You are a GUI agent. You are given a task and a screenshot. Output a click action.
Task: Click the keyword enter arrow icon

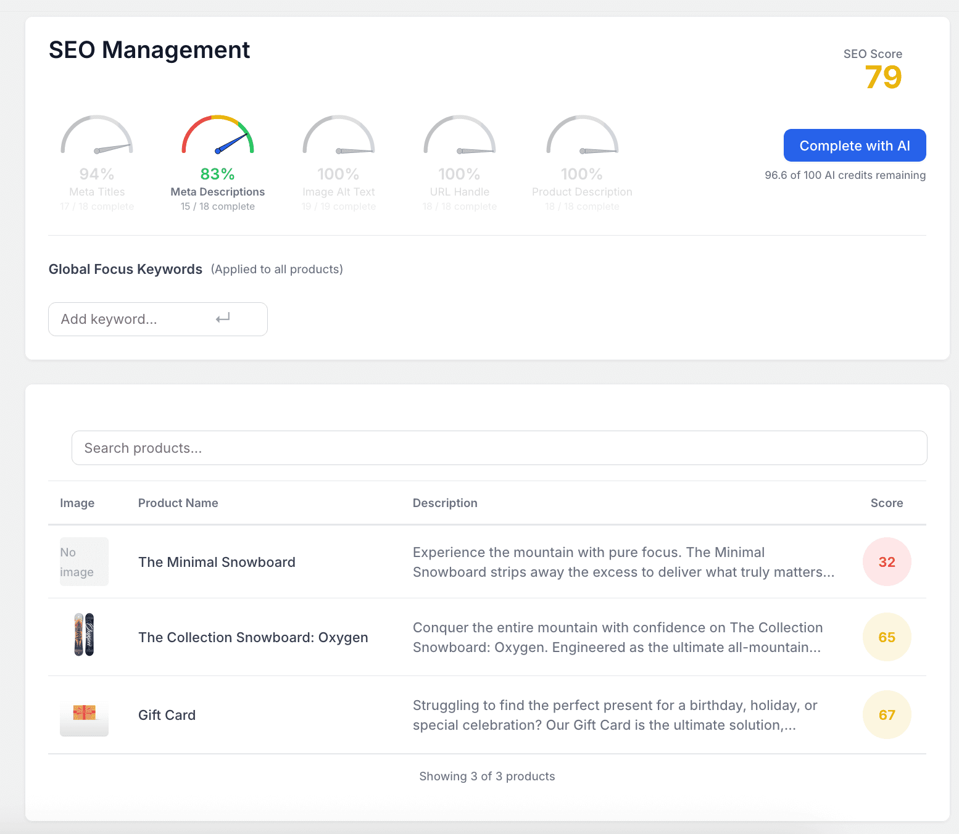point(223,318)
